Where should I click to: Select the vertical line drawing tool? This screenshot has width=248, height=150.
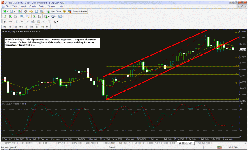click(x=17, y=22)
